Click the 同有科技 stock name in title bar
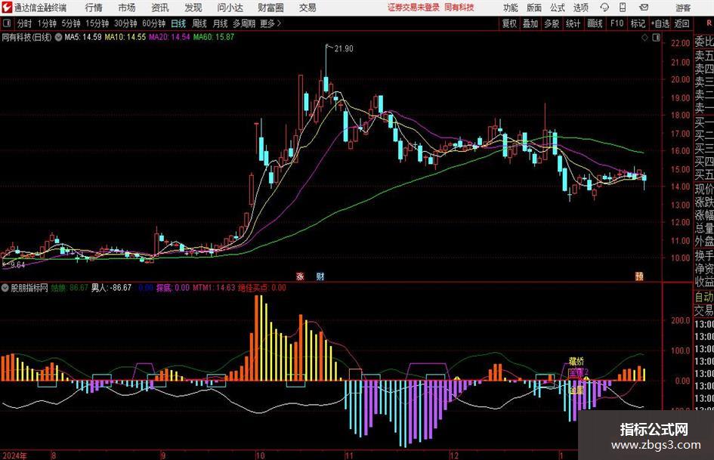 [459, 8]
